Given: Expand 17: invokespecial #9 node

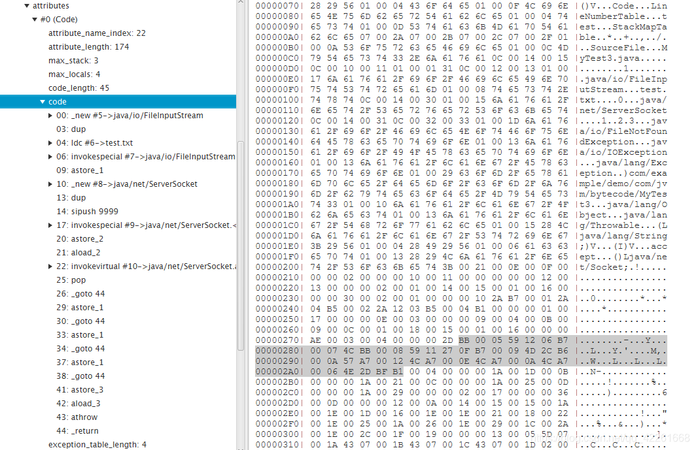Looking at the screenshot, I should click(50, 225).
